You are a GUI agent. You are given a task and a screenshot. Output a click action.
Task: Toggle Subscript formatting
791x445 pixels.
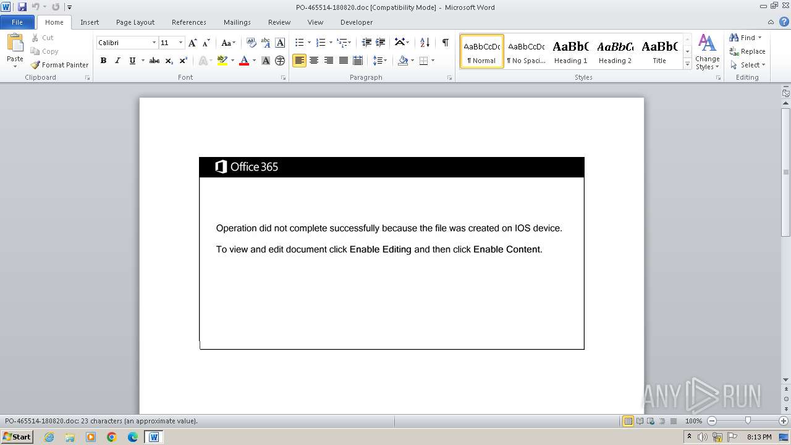[169, 61]
